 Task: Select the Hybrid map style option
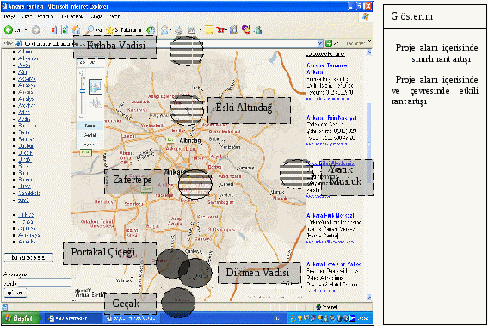[x=90, y=144]
